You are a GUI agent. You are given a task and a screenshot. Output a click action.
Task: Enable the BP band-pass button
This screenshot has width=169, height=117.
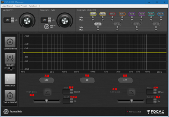click(x=87, y=80)
